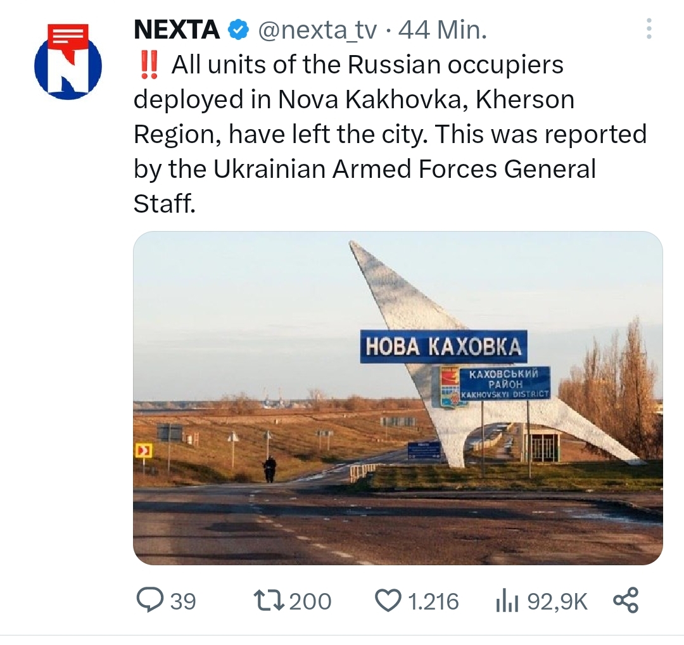Click the Kakhovskyi District sign in the photo
Image resolution: width=684 pixels, height=645 pixels.
tap(505, 384)
